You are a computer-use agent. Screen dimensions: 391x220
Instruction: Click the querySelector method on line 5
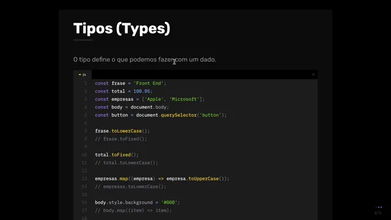click(x=178, y=116)
